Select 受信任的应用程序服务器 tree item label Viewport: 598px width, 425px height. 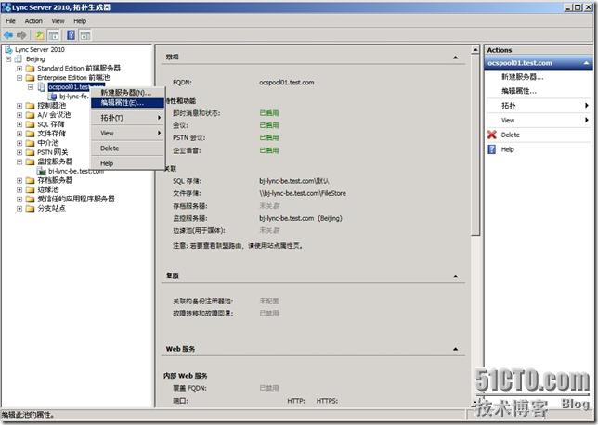pos(76,199)
